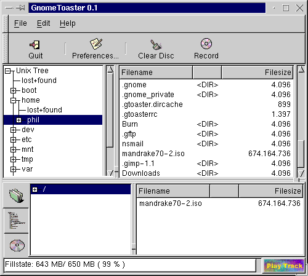Expand the boot folder in tree
The width and height of the screenshot is (308, 276).
point(13,90)
